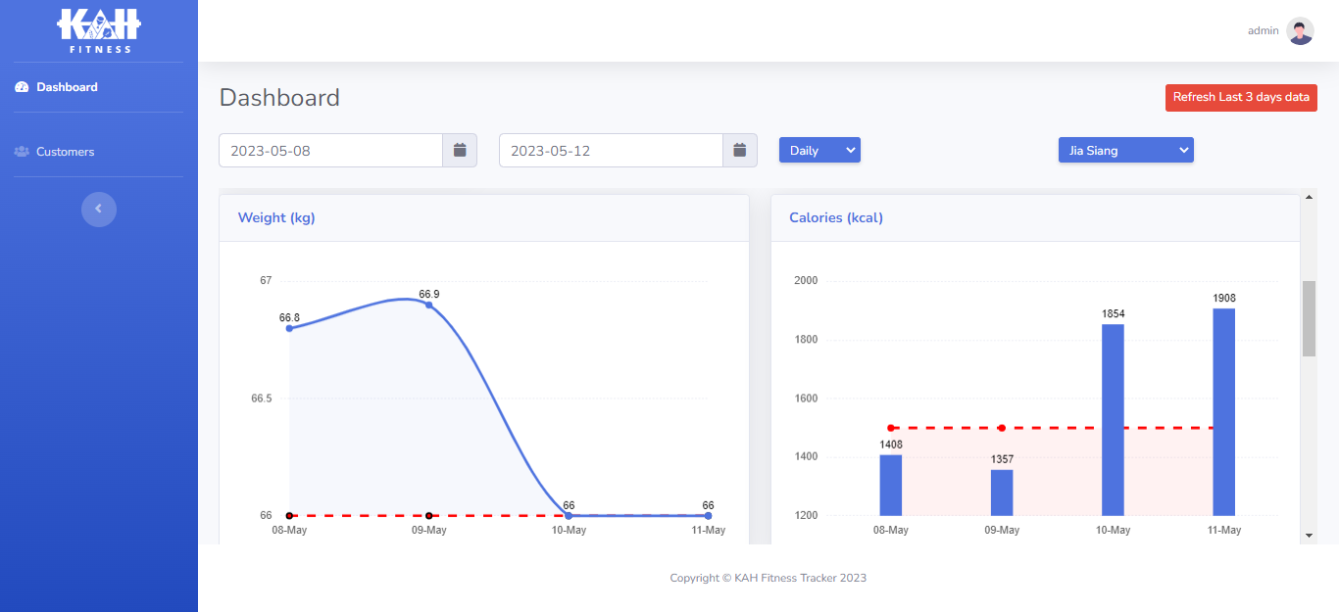Click the KAH Fitness logo
The width and height of the screenshot is (1339, 612).
[x=99, y=30]
